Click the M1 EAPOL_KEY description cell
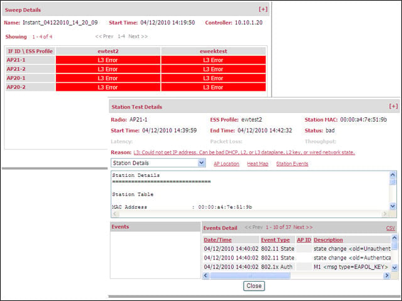 [x=352, y=267]
